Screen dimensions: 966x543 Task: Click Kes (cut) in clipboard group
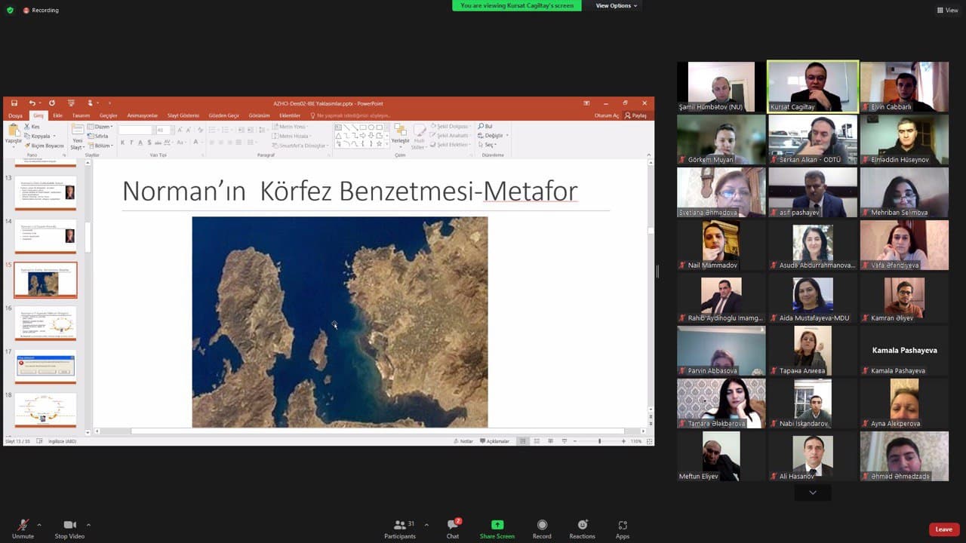[32, 127]
